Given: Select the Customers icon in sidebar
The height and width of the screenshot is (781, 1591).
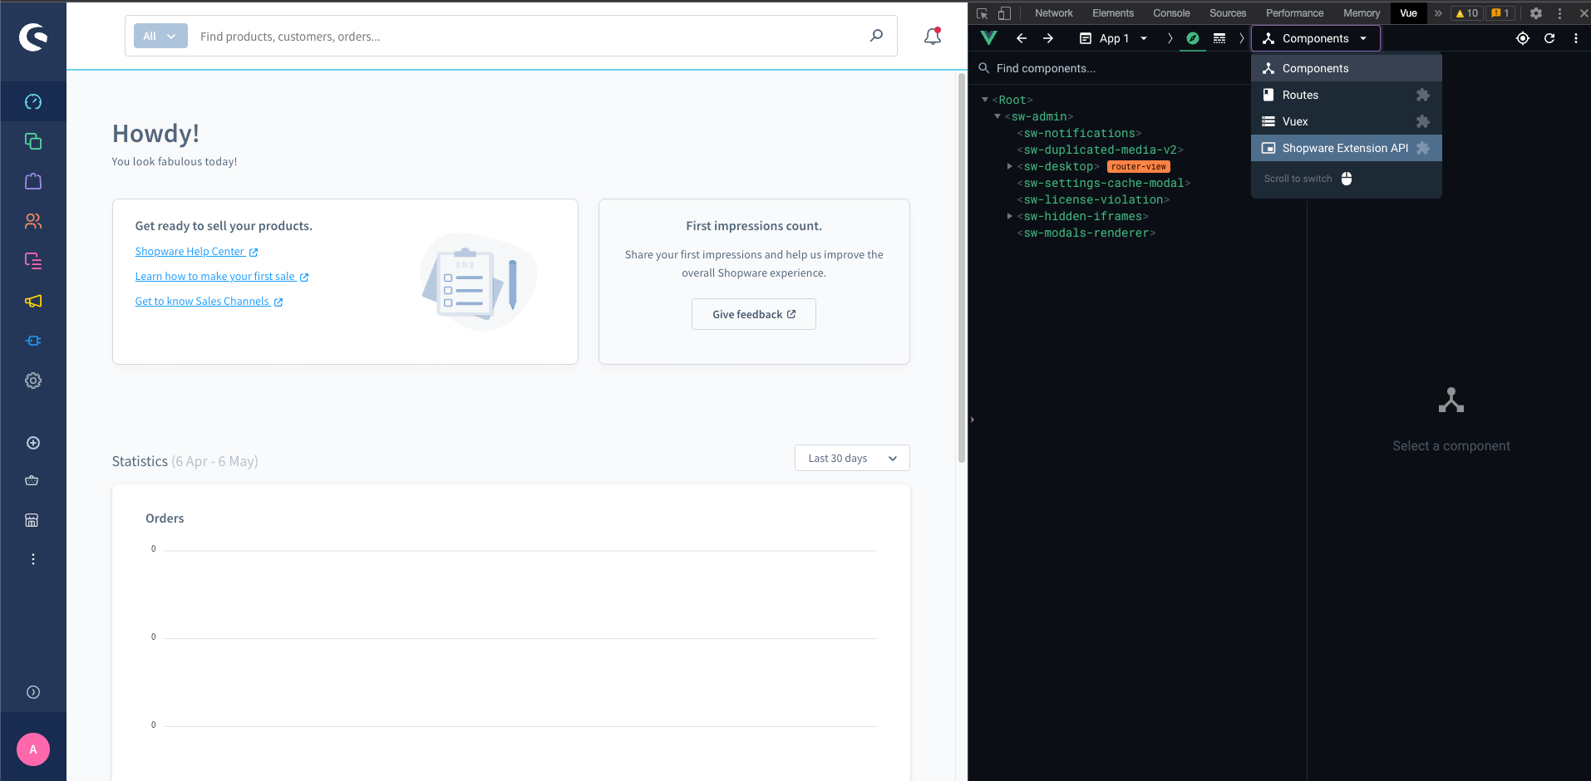Looking at the screenshot, I should 33,221.
